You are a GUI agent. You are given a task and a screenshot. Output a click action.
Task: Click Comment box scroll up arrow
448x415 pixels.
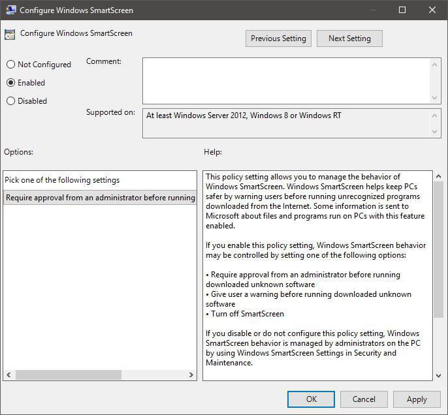434,65
